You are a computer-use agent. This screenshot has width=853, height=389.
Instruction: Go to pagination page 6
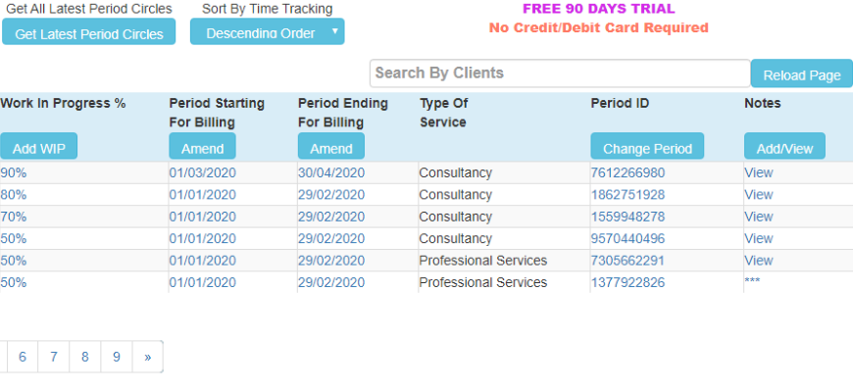click(x=23, y=357)
